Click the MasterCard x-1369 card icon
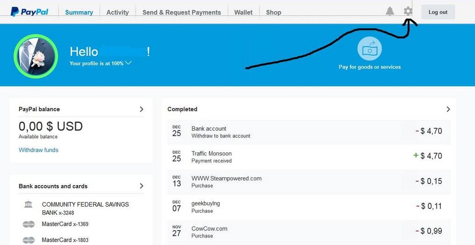 pos(29,224)
